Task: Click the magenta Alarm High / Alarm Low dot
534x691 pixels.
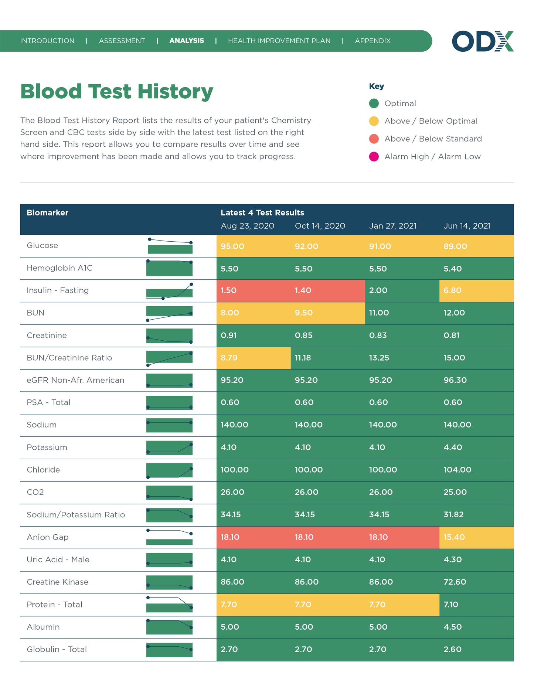Action: tap(374, 157)
